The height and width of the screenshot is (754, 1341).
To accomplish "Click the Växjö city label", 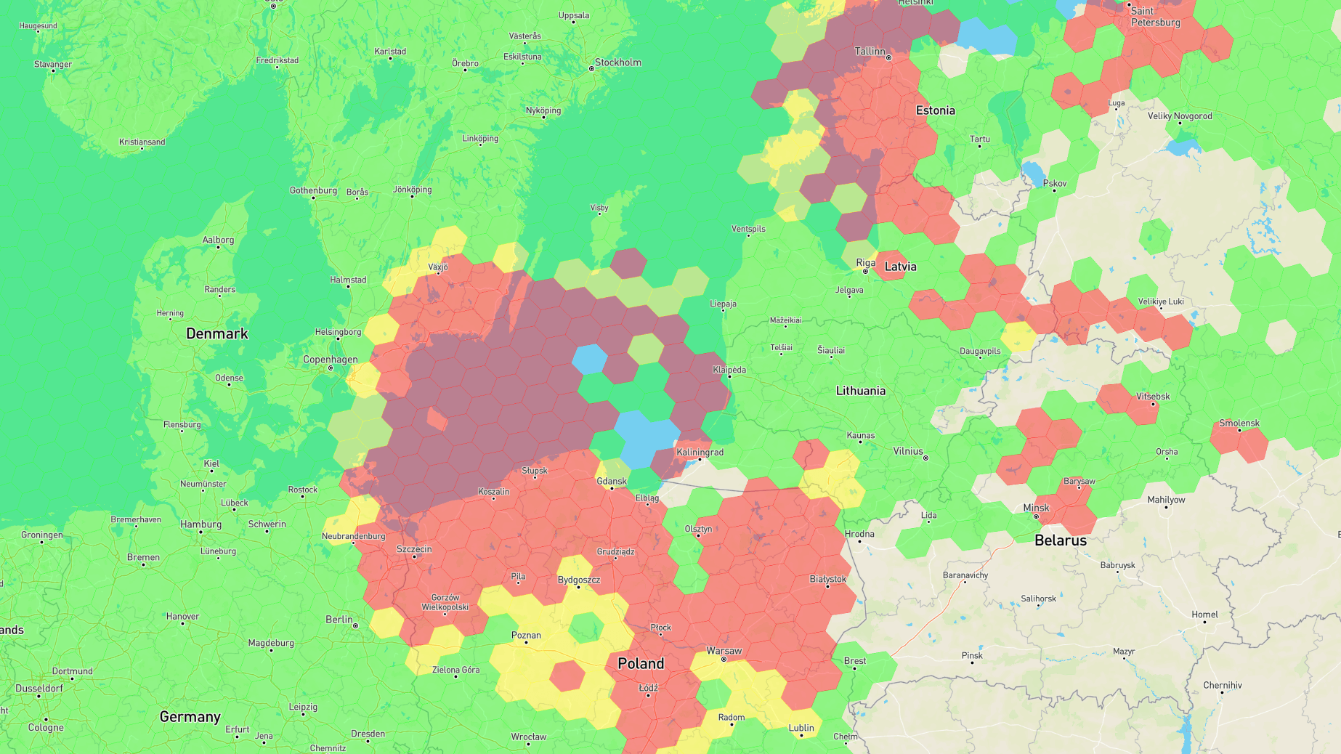I will point(438,267).
